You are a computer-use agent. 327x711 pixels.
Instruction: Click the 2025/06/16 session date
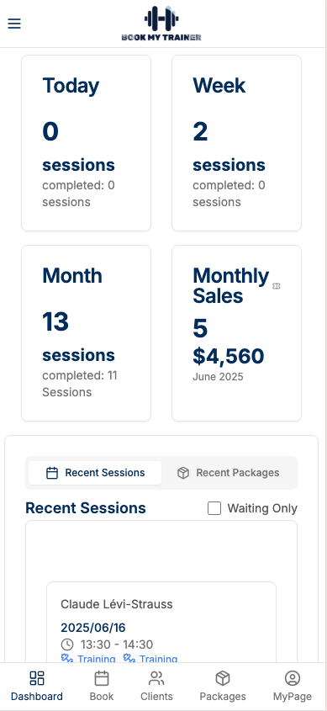click(x=93, y=628)
